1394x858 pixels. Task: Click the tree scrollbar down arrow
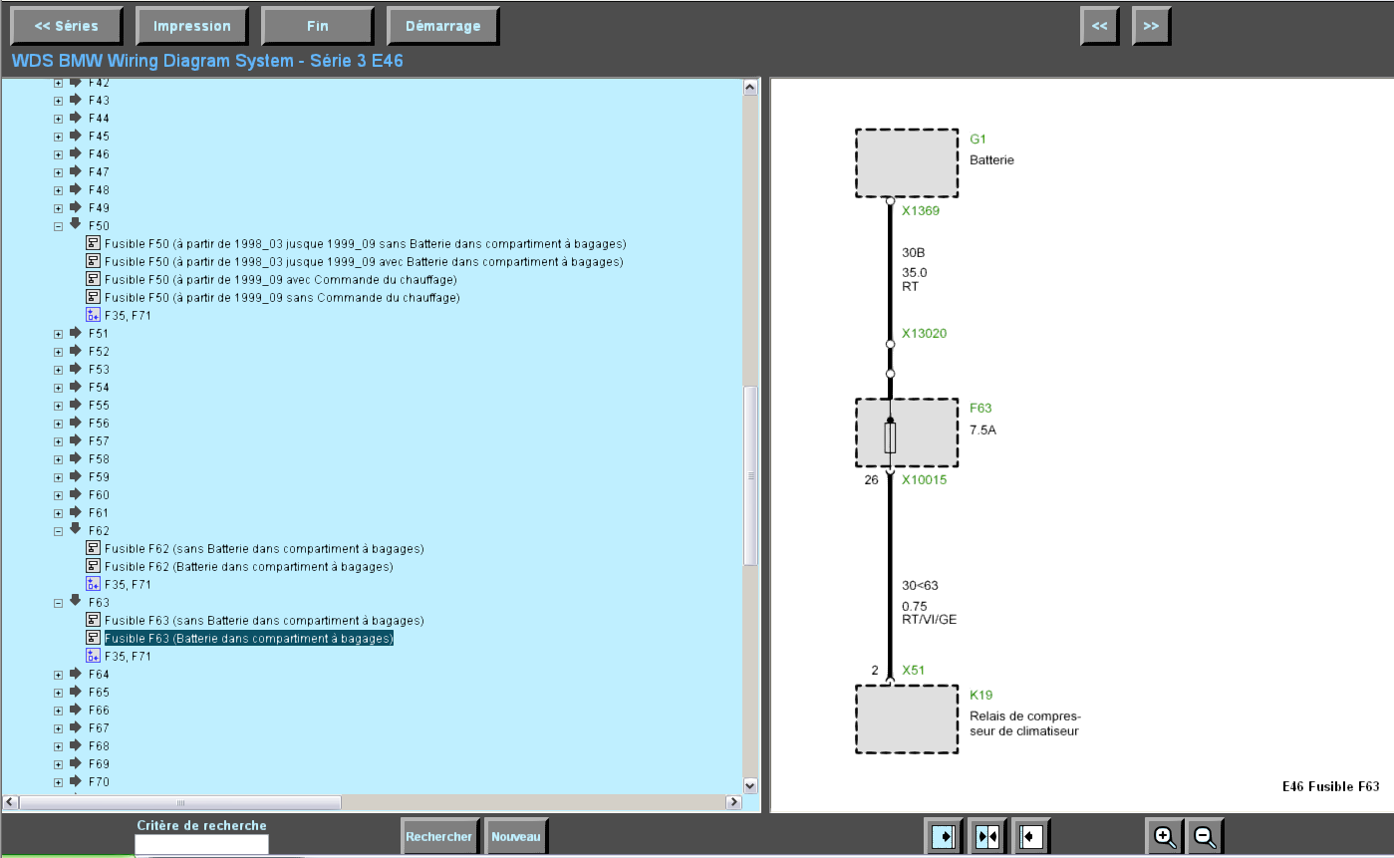pos(751,785)
